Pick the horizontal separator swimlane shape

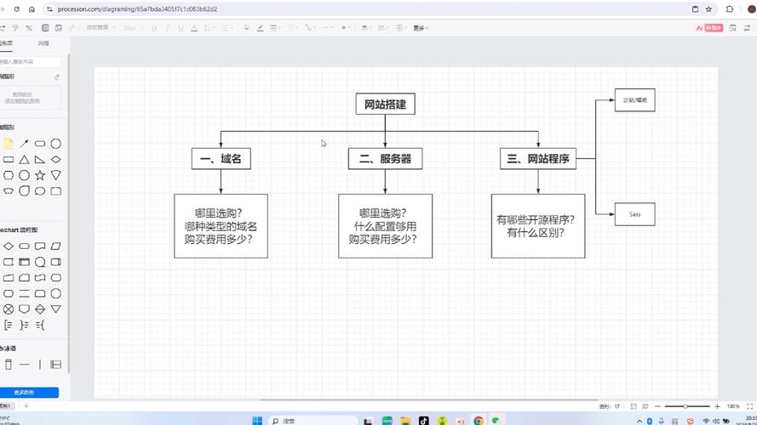(24, 365)
